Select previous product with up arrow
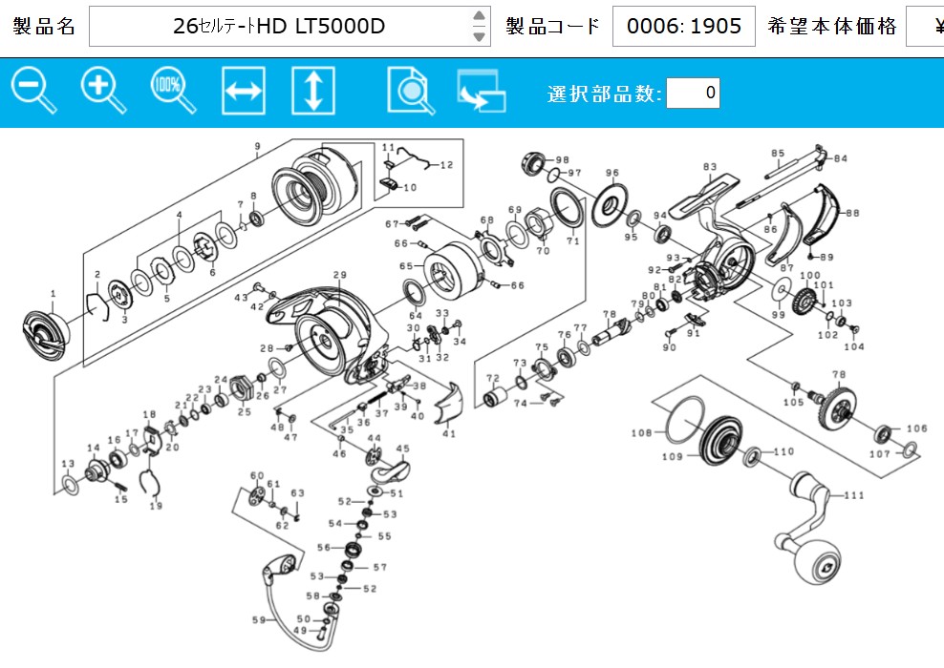 point(480,15)
